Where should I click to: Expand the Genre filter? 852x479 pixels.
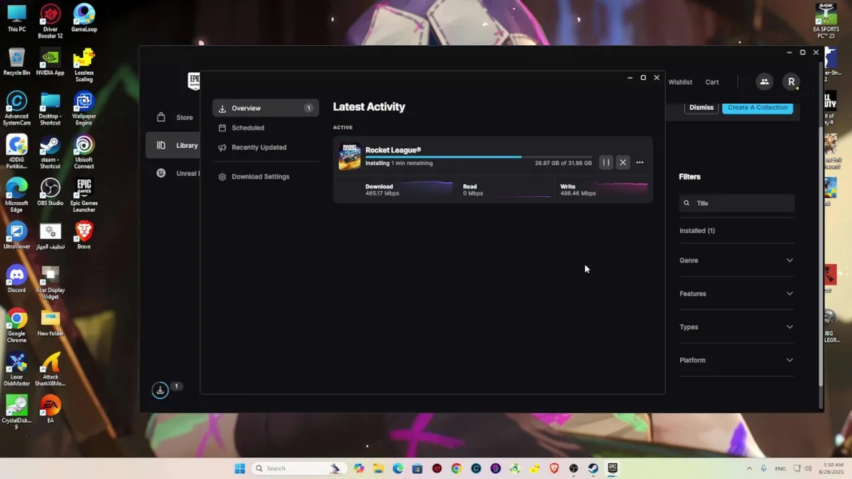click(736, 260)
